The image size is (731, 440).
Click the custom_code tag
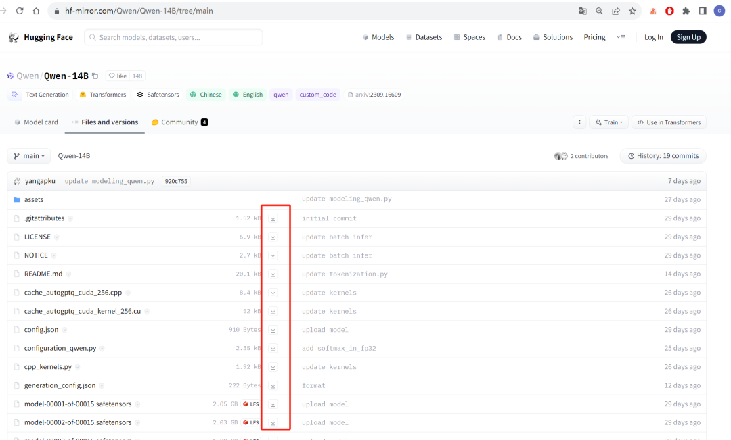318,95
